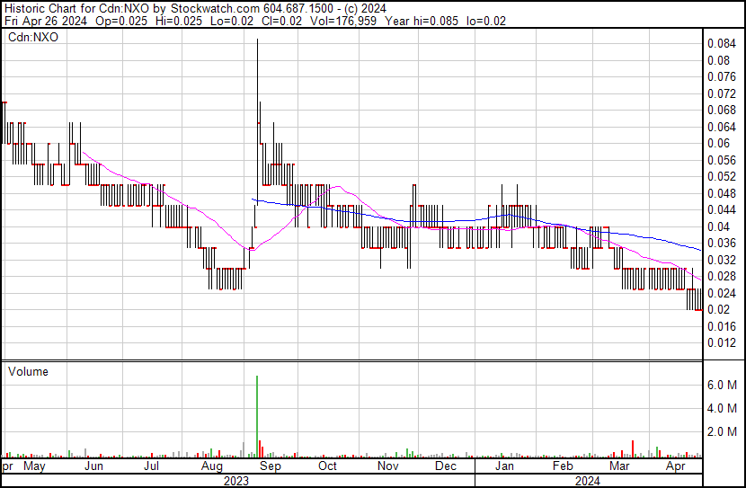746x488 pixels.
Task: Click the 2.0 M volume axis label
Action: (722, 432)
